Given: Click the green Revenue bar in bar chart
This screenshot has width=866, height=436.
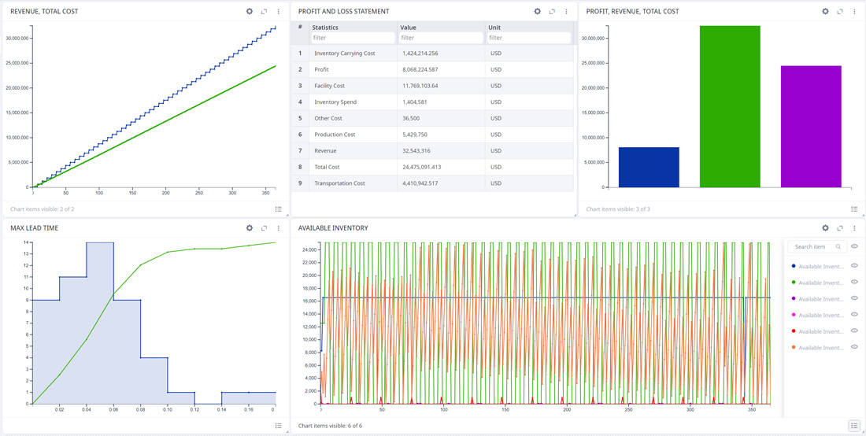Looking at the screenshot, I should coord(730,106).
